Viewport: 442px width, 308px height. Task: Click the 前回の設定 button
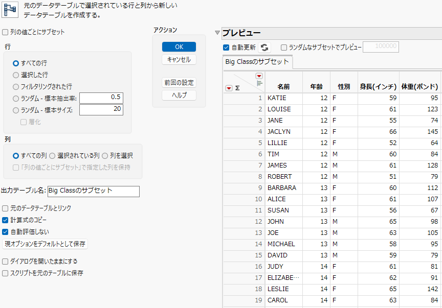[x=179, y=83]
